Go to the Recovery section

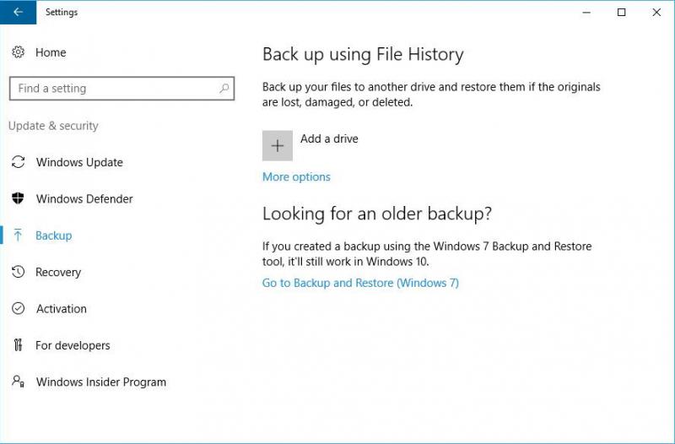coord(58,272)
